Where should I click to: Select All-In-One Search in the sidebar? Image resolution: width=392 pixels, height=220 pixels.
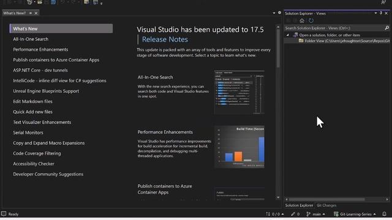point(31,39)
